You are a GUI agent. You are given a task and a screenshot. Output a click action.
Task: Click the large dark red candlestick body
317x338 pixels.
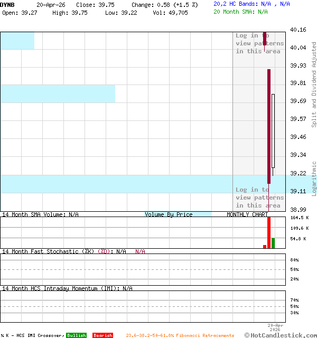click(x=269, y=127)
